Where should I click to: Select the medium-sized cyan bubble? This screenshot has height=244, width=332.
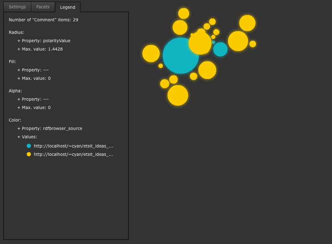point(220,49)
